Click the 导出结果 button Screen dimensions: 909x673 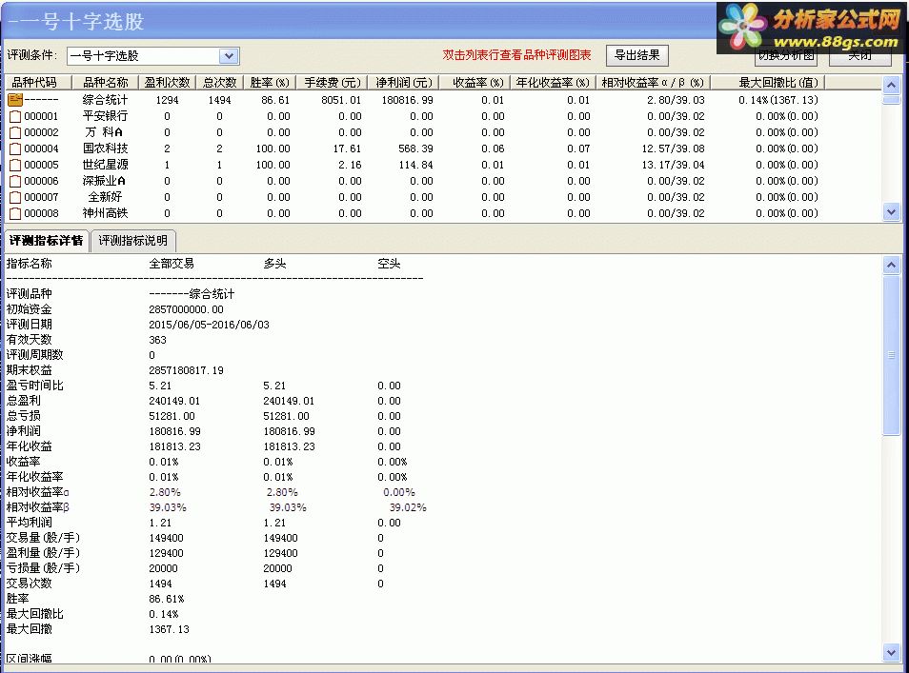pyautogui.click(x=637, y=55)
